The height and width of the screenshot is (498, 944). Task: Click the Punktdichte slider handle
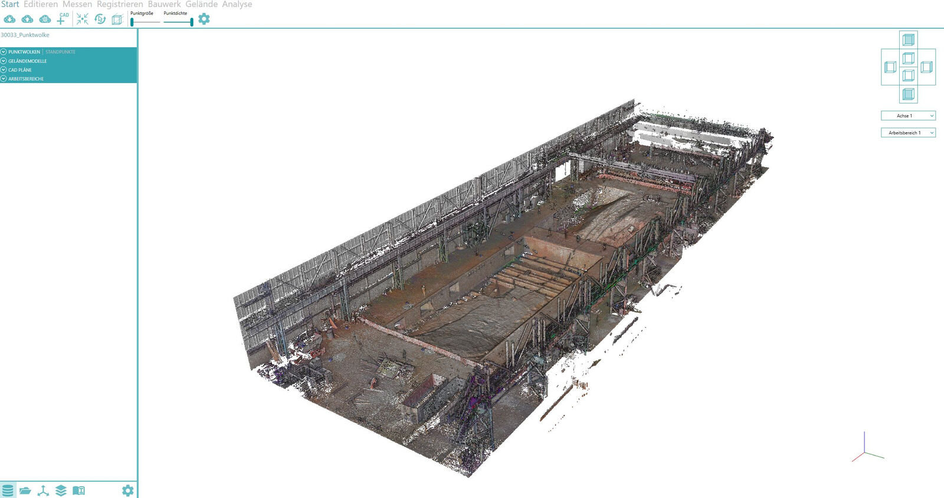[x=191, y=22]
